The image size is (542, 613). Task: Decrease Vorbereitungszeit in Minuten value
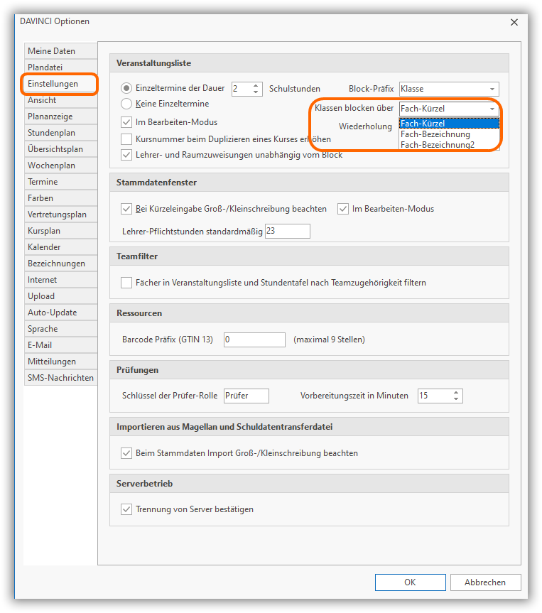(x=456, y=399)
